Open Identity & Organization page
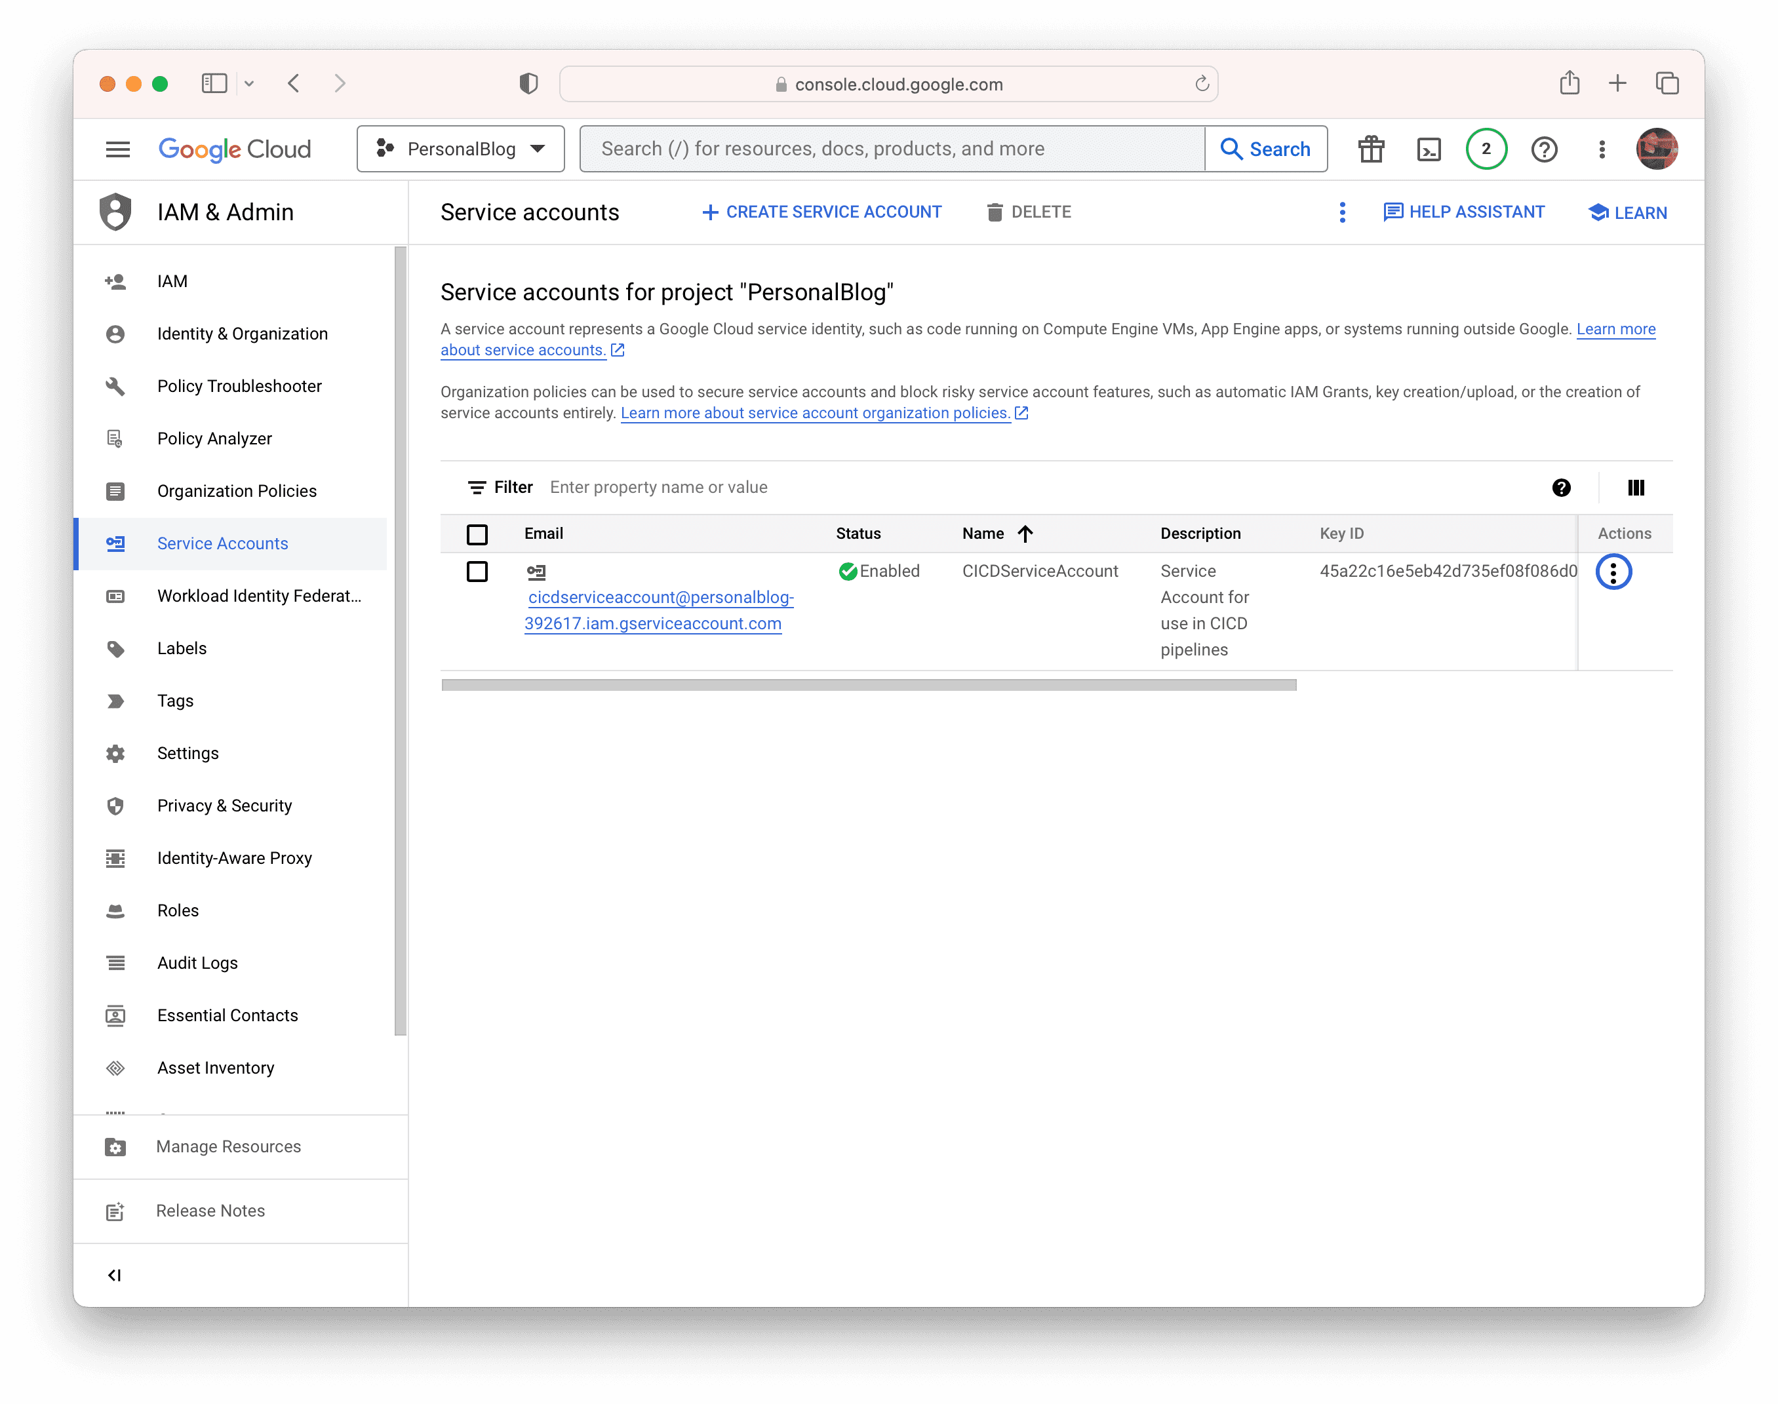 tap(230, 334)
